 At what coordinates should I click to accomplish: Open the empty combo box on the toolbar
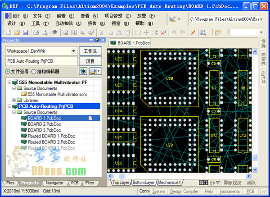(x=261, y=32)
